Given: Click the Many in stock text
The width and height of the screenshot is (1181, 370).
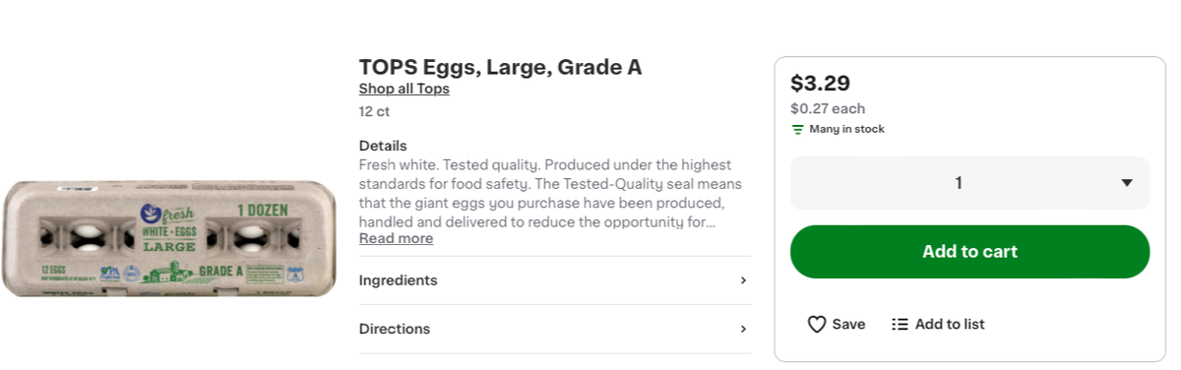Looking at the screenshot, I should pos(846,130).
